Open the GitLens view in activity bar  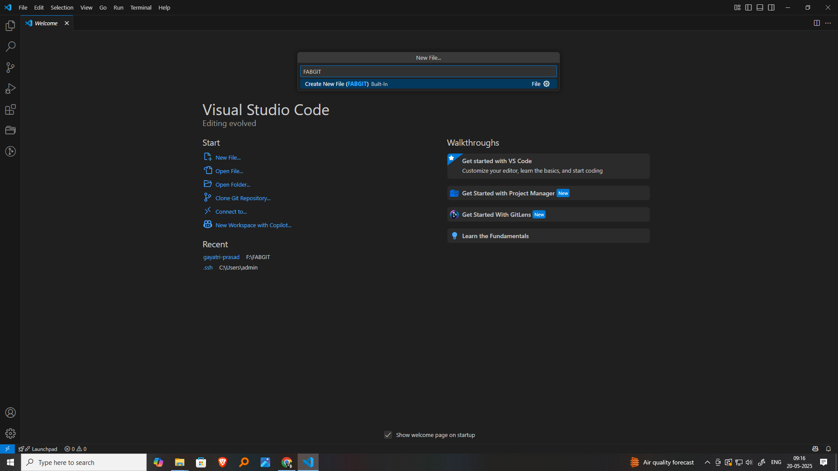pos(10,151)
